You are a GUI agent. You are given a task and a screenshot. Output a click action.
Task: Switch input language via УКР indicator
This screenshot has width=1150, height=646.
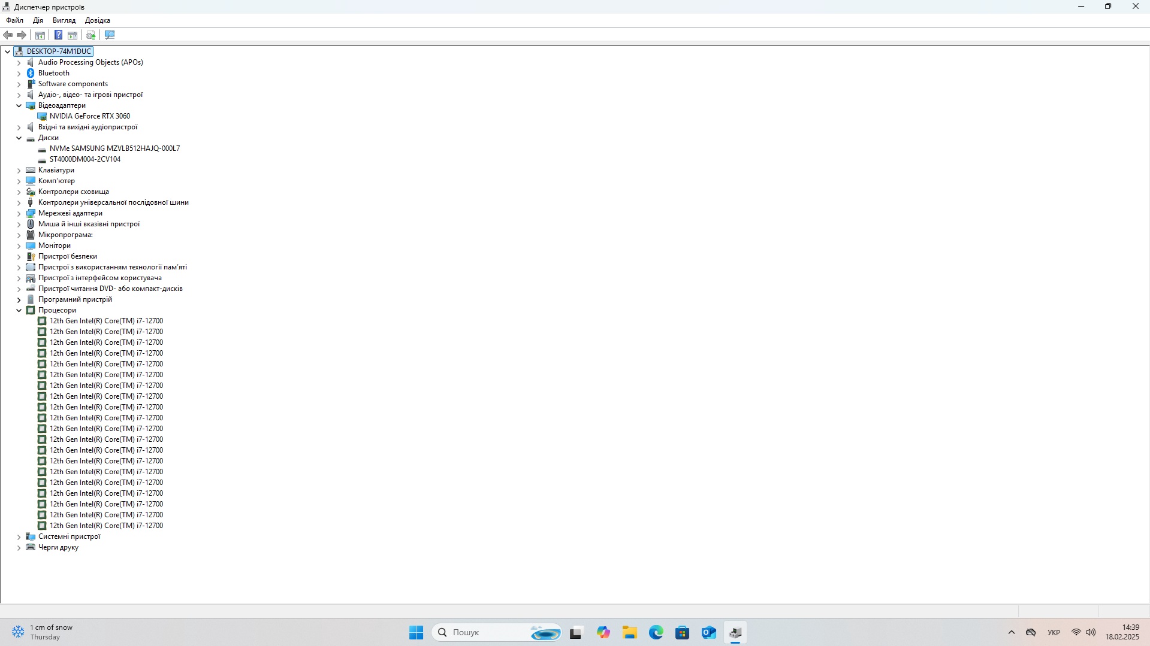tap(1054, 632)
